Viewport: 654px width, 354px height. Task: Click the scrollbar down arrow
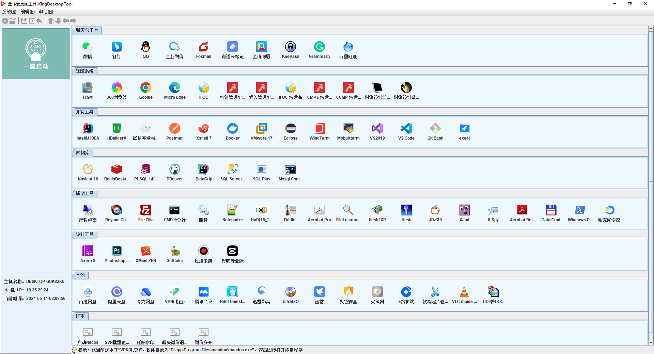(651, 343)
